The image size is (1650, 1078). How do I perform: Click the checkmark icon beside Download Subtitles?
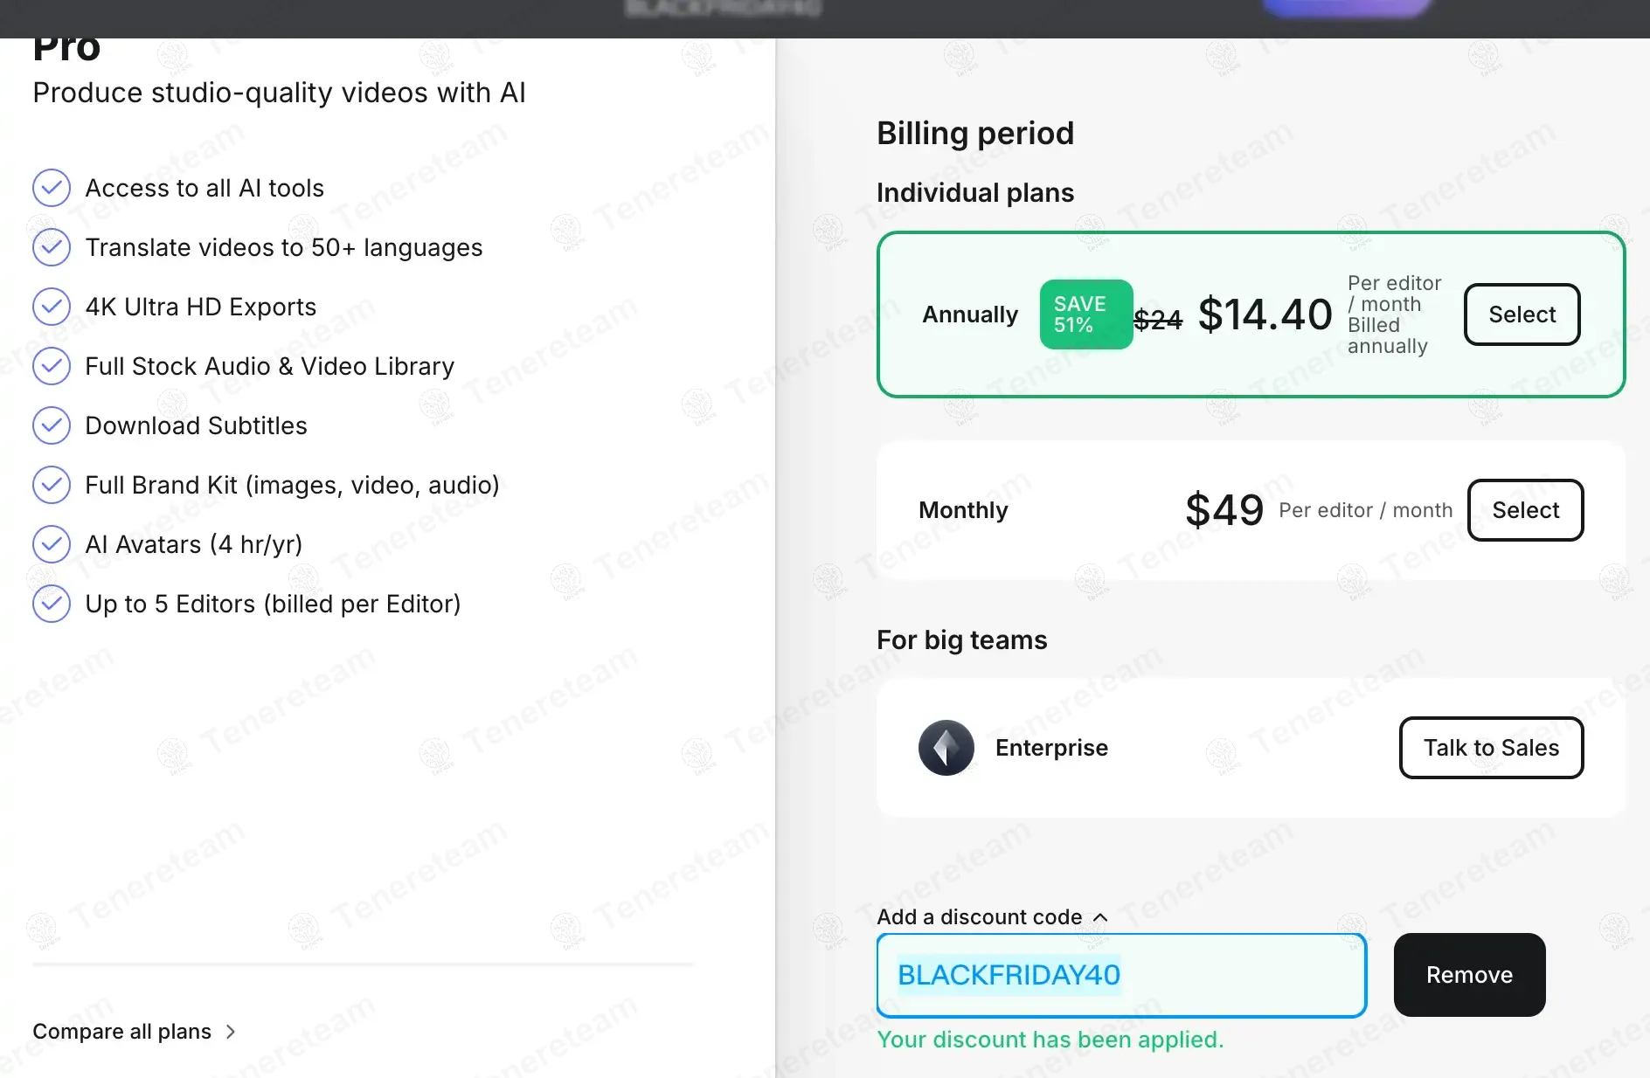pyautogui.click(x=52, y=425)
